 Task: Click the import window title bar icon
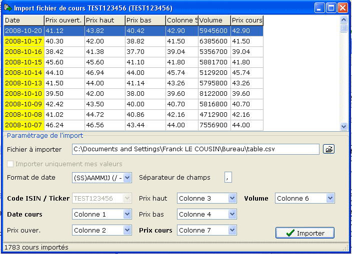click(8, 8)
